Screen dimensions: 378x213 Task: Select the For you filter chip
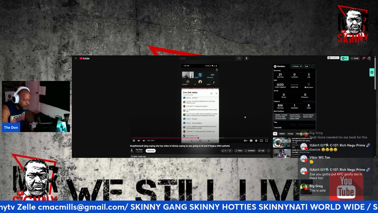[290, 134]
